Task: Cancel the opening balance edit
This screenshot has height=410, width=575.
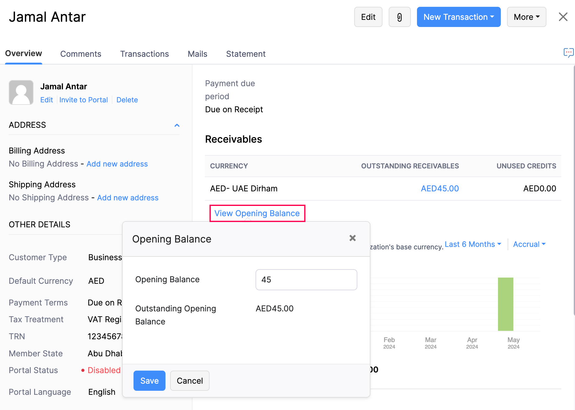Action: [190, 381]
